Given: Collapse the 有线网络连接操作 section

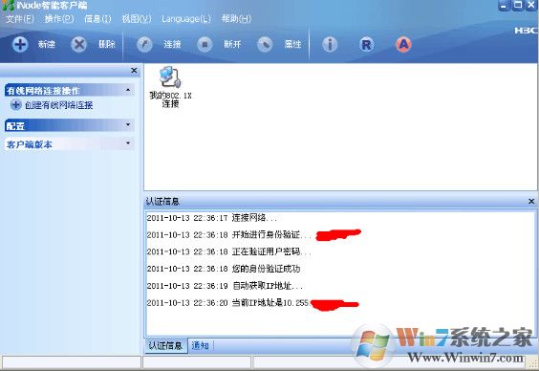Looking at the screenshot, I should (128, 90).
